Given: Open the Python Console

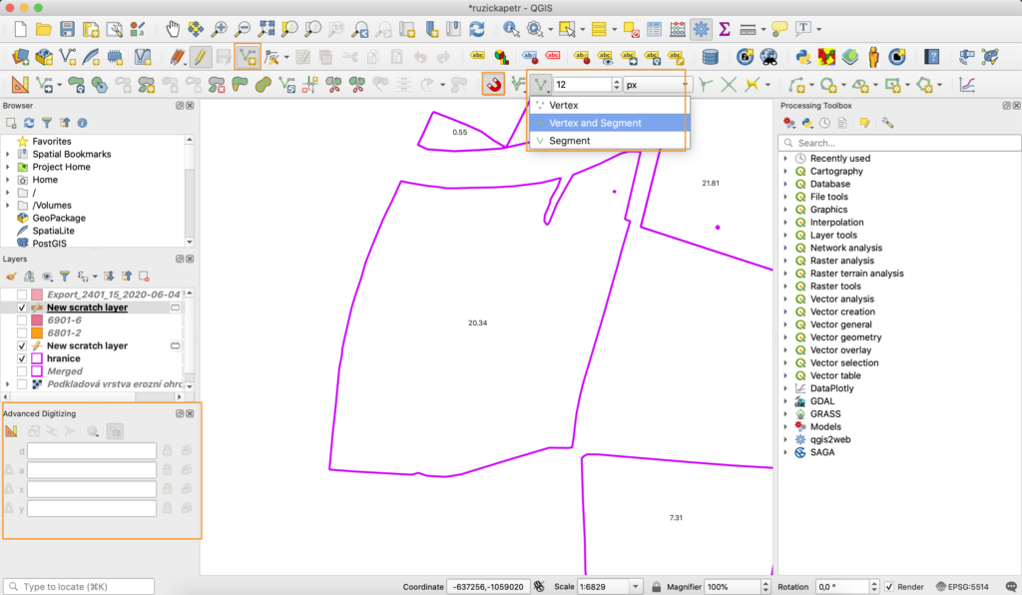Looking at the screenshot, I should (x=802, y=57).
